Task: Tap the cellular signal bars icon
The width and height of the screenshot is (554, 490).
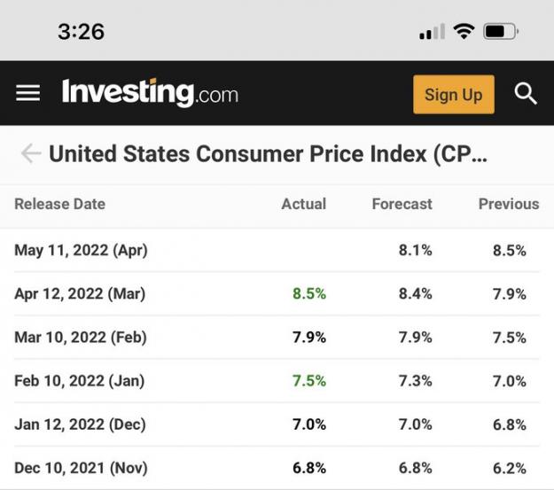Action: pyautogui.click(x=432, y=31)
